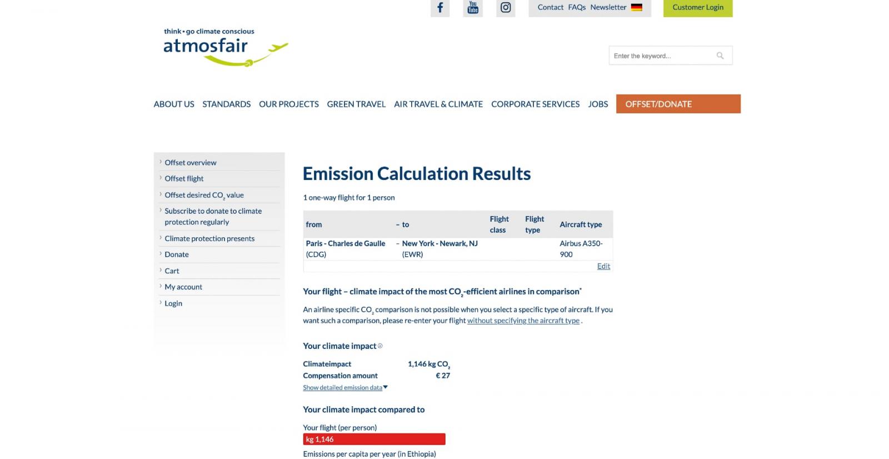Image resolution: width=889 pixels, height=459 pixels.
Task: Open Cart in the sidebar
Action: tap(172, 271)
